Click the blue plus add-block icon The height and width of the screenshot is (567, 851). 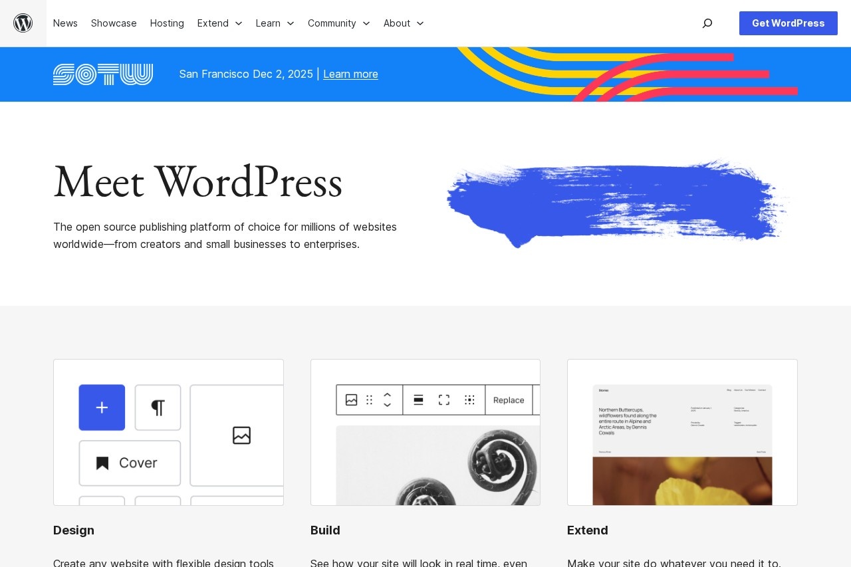coord(102,407)
